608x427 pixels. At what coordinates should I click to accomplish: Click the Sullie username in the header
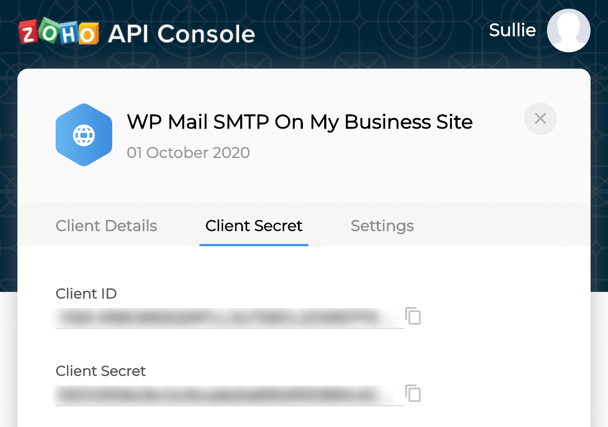[x=512, y=30]
